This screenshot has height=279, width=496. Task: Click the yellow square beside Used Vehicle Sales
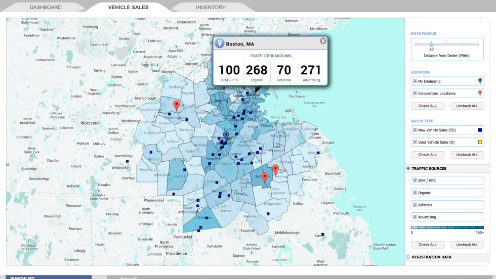click(480, 142)
